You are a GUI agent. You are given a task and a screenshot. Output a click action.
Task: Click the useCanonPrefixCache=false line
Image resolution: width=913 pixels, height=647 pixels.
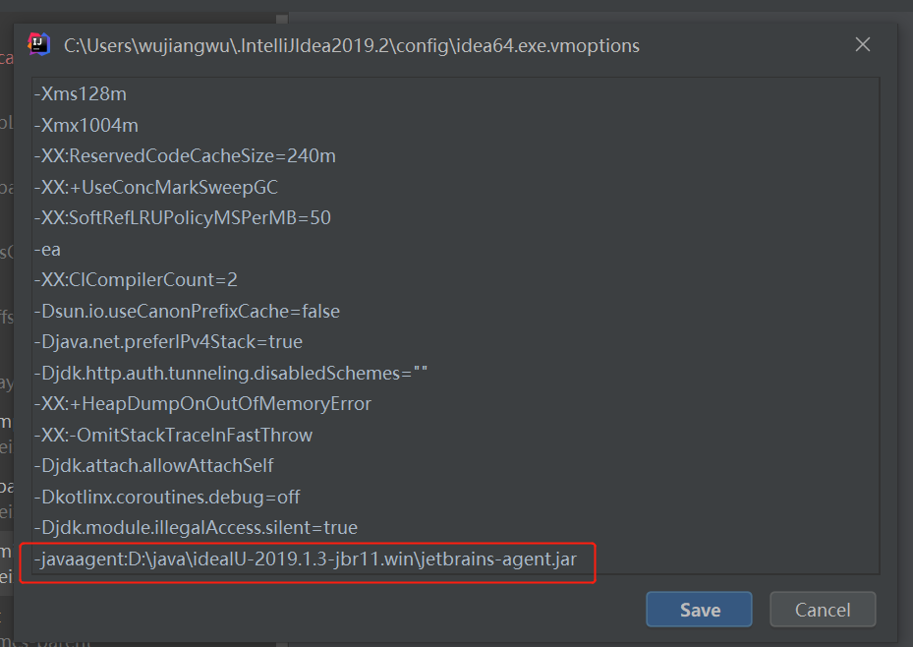click(187, 311)
